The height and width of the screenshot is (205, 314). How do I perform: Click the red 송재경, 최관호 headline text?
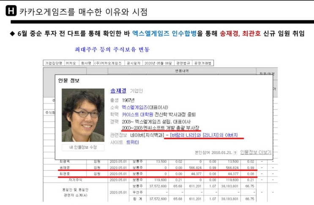(240, 33)
